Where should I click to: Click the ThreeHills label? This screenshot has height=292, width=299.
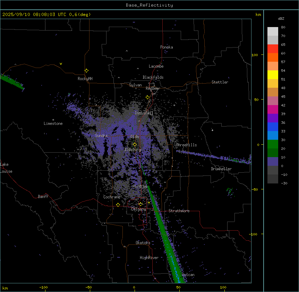pos(186,145)
